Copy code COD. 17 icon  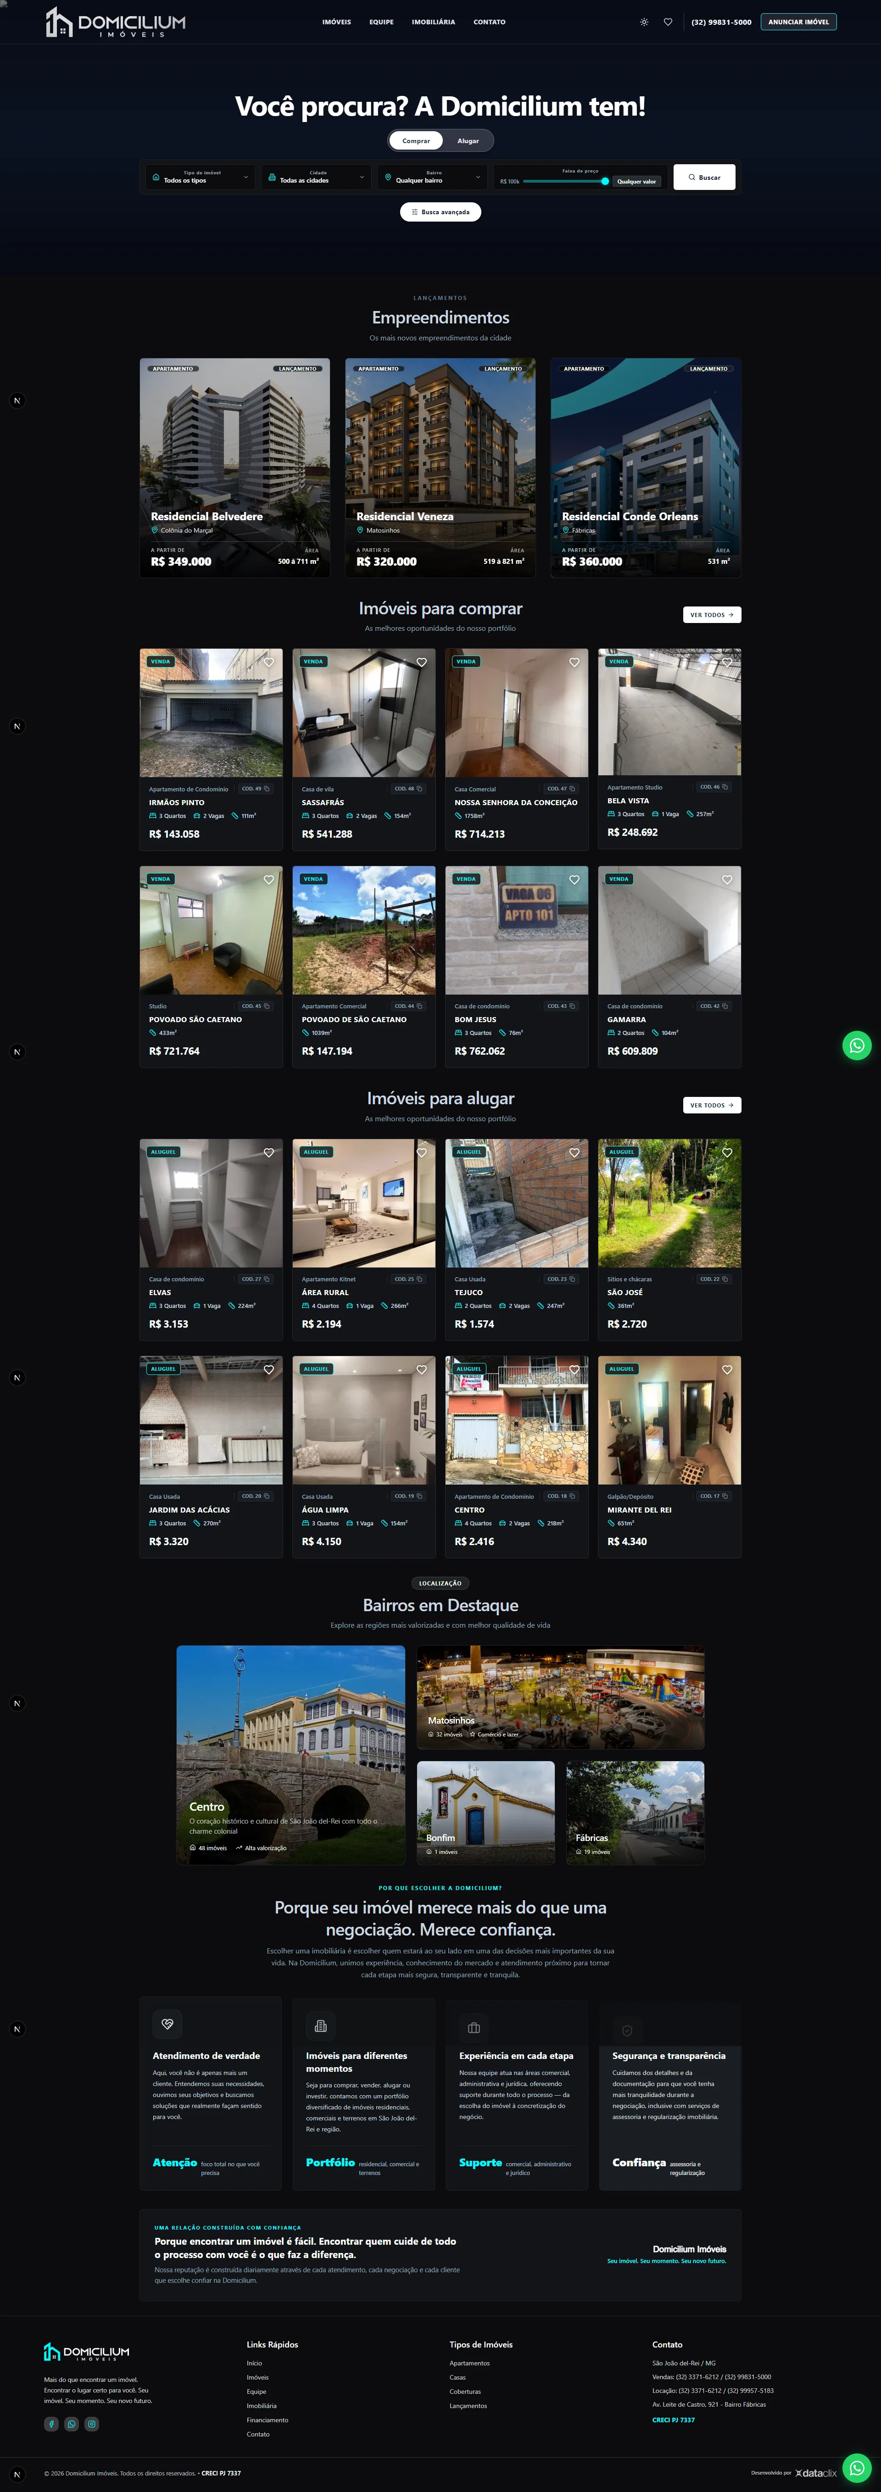[x=725, y=1496]
